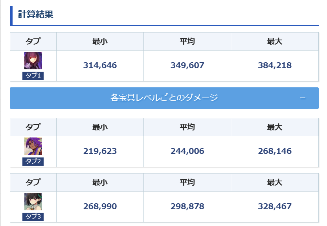Click Tab 2 average damage 244,006
Screen dimensions: 327x226
point(187,151)
